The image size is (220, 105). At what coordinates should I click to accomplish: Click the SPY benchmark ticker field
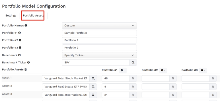click(x=96, y=63)
